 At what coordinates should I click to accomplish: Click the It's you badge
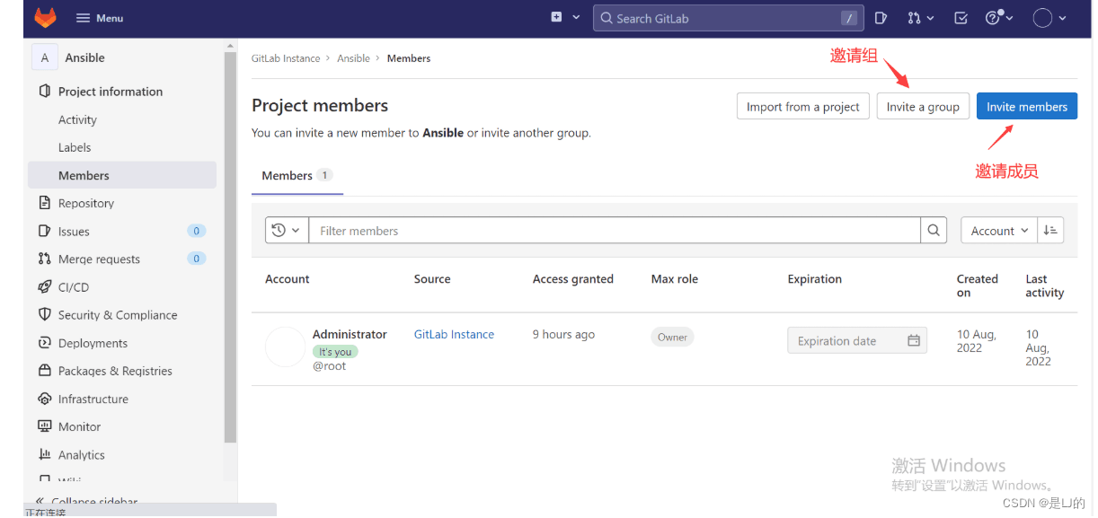335,352
